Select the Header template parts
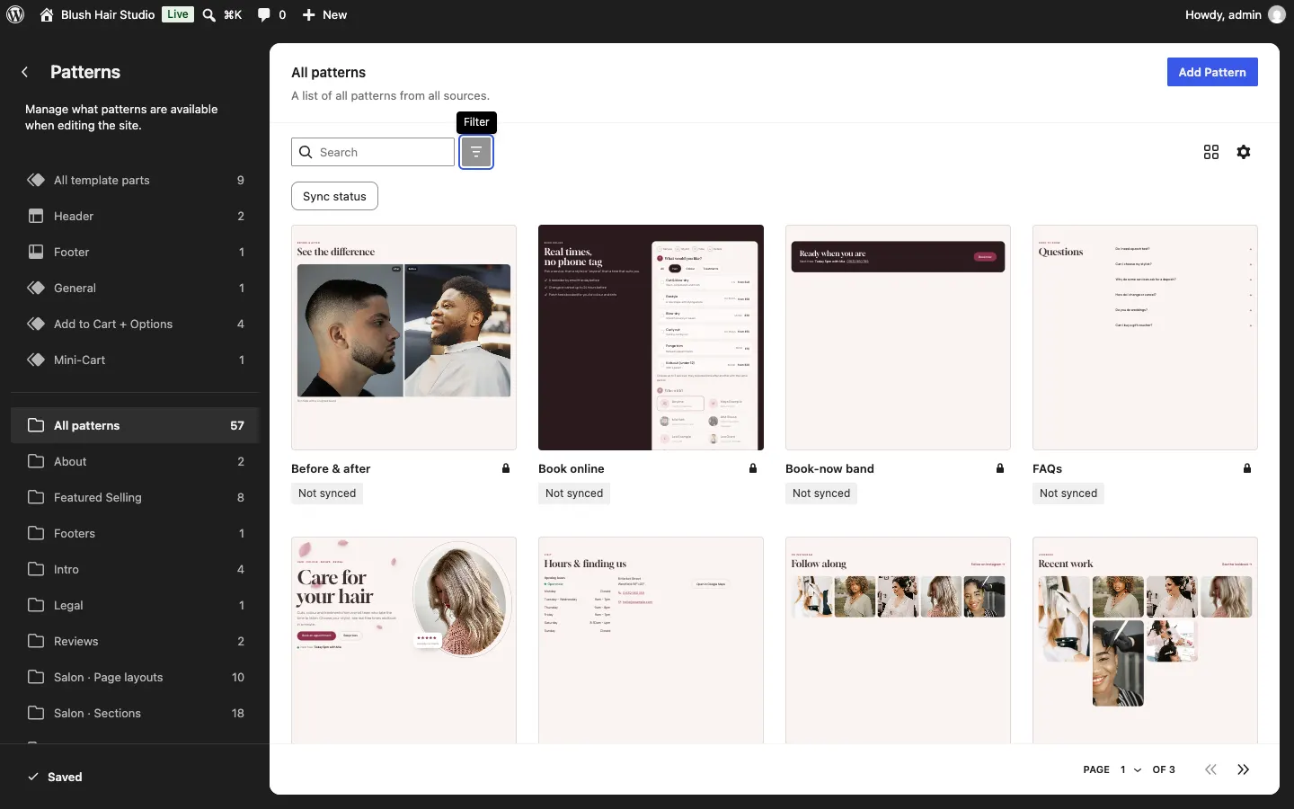This screenshot has width=1294, height=809. point(135,216)
